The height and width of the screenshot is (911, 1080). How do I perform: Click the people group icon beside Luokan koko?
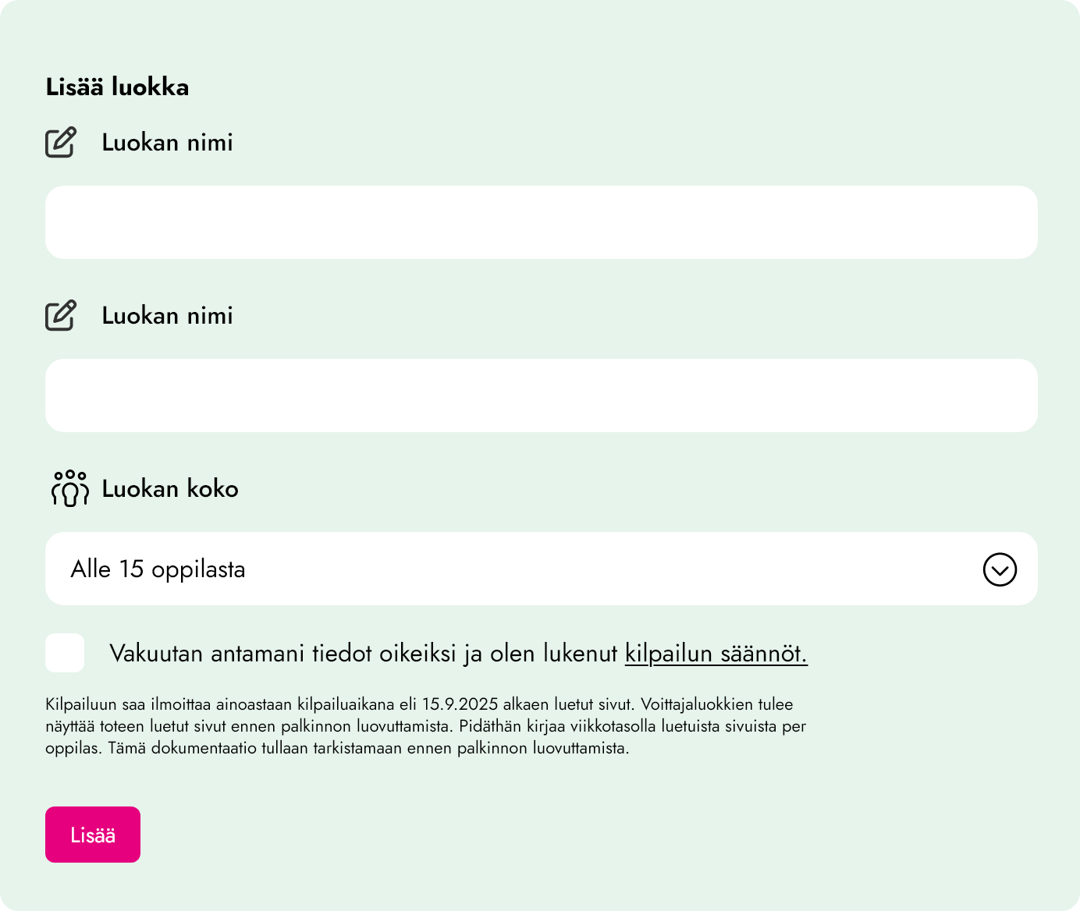[69, 488]
